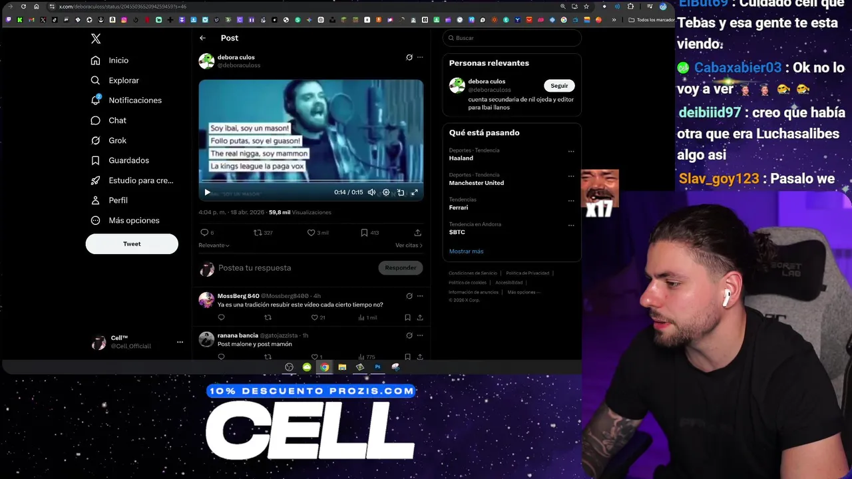Click Grok icon on ranana bancia reply
The width and height of the screenshot is (852, 479).
[x=409, y=336]
